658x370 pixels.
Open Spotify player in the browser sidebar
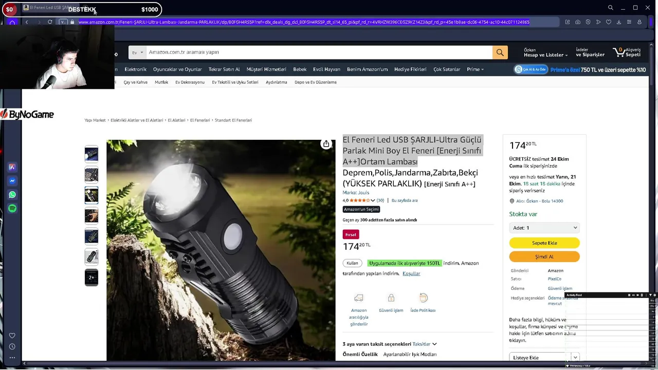click(x=12, y=208)
